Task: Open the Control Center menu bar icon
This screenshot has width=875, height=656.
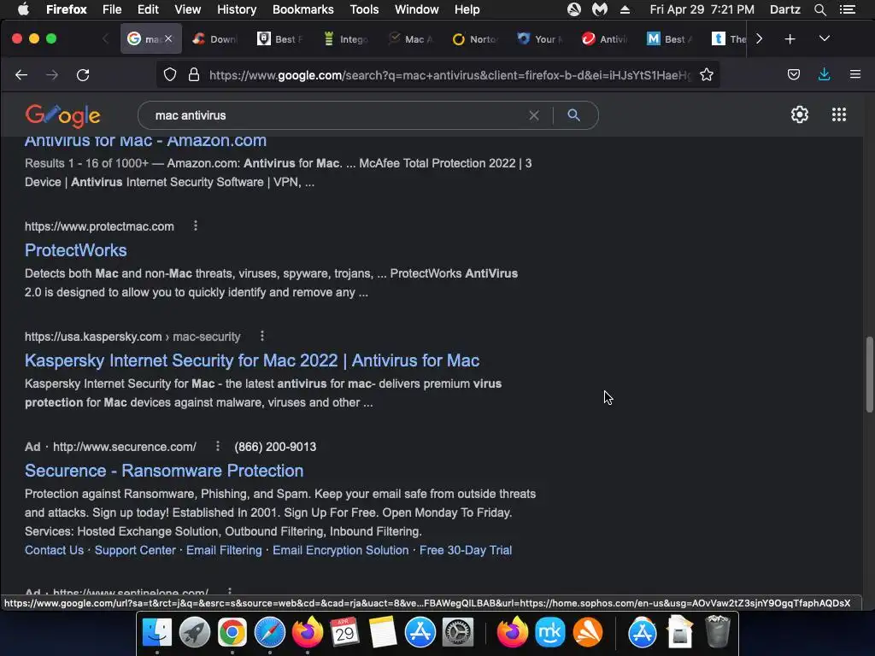Action: (847, 9)
